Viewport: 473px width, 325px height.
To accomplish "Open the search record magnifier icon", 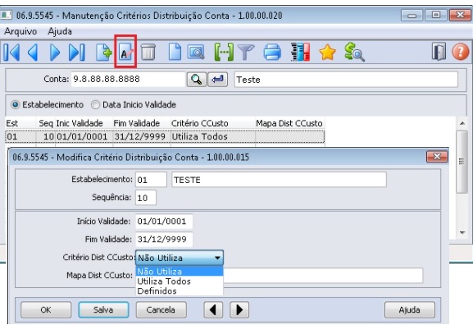I will click(196, 53).
